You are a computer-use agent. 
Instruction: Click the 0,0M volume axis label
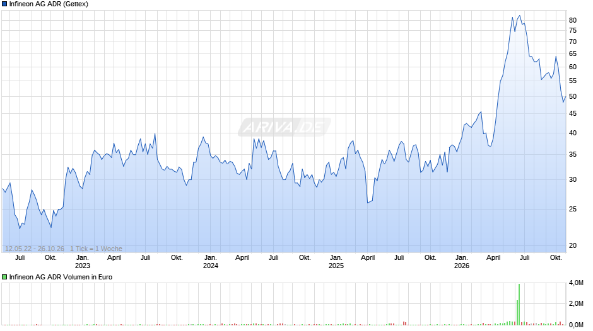[576, 325]
